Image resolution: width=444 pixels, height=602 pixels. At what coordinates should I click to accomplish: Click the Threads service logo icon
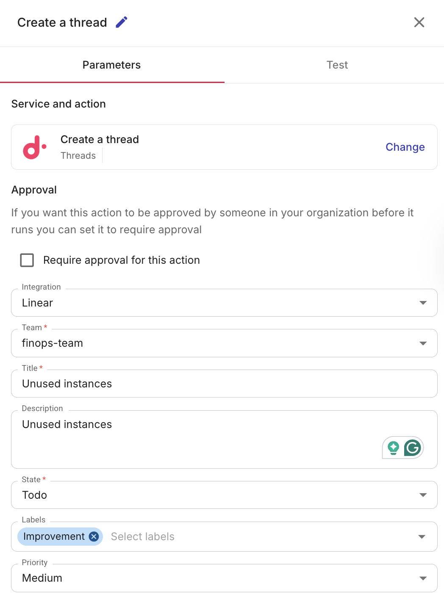point(34,147)
